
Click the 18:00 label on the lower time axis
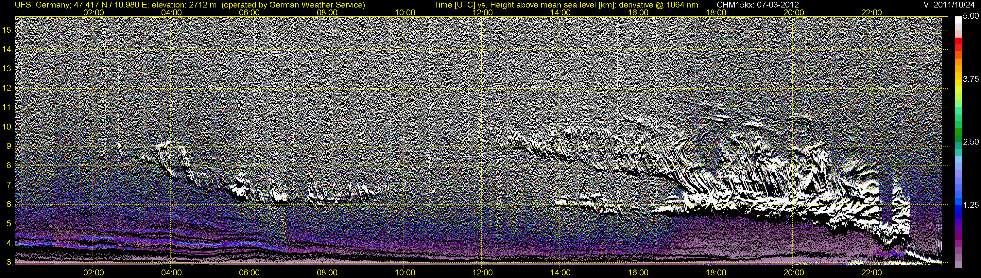[716, 273]
